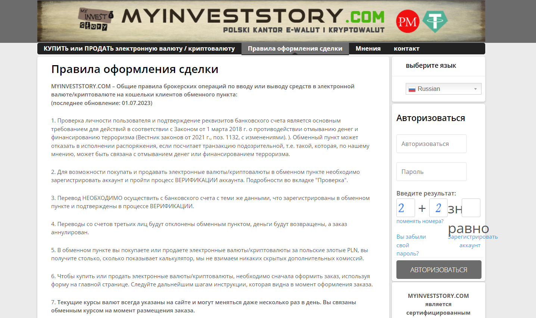Click rule 7 about current exchange rates
536x318 pixels.
pyautogui.click(x=203, y=306)
